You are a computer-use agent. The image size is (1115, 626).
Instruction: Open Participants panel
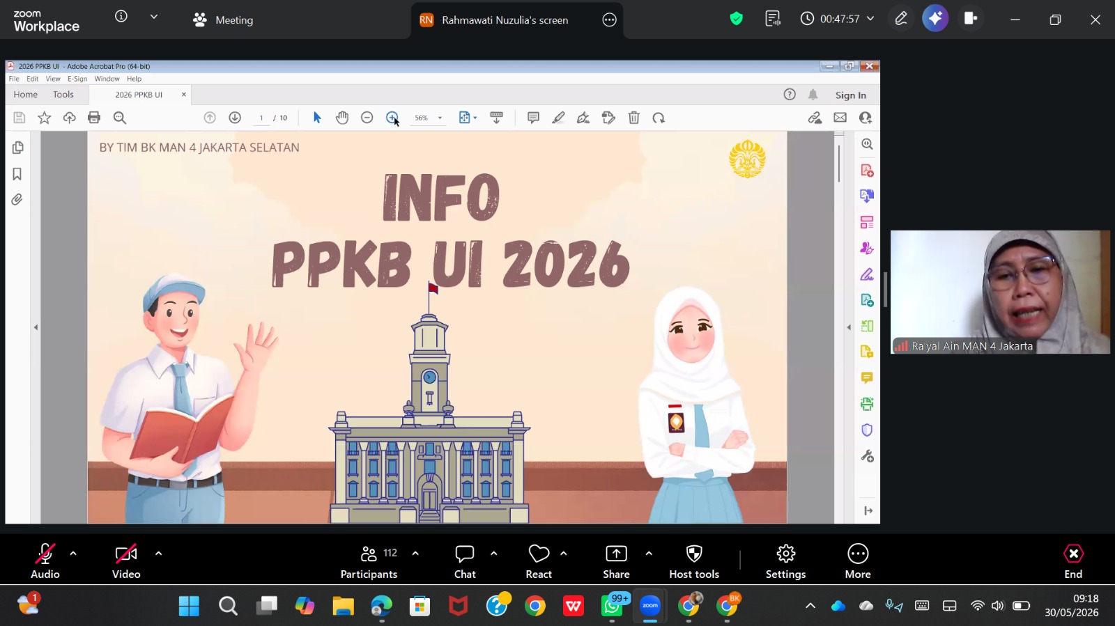coord(369,561)
